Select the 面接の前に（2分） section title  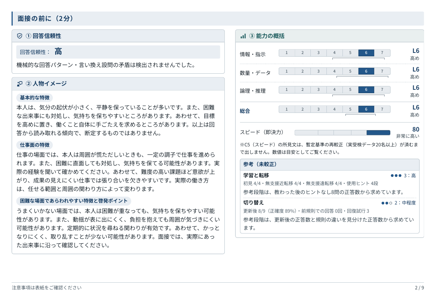45,19
